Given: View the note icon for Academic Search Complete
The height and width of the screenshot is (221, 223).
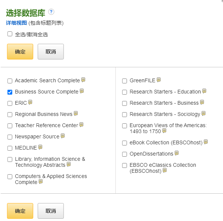Looking at the screenshot, I should coord(83,80).
